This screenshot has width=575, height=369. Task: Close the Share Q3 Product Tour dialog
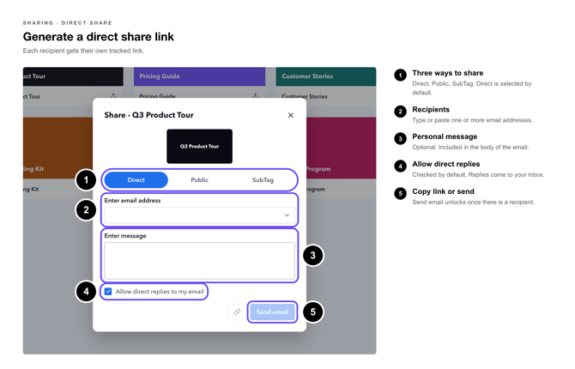tap(291, 115)
